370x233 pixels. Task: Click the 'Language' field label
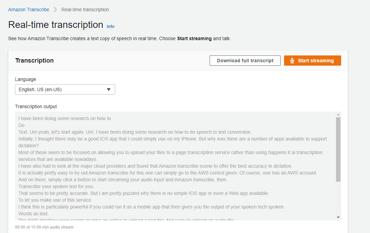coord(25,79)
